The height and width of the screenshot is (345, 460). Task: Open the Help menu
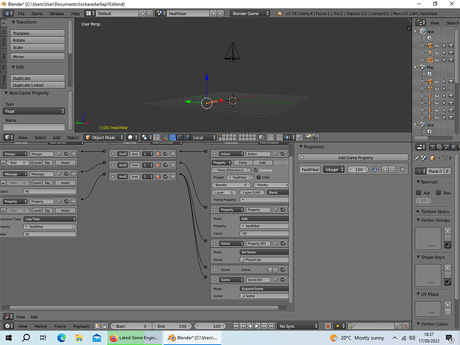[x=75, y=14]
